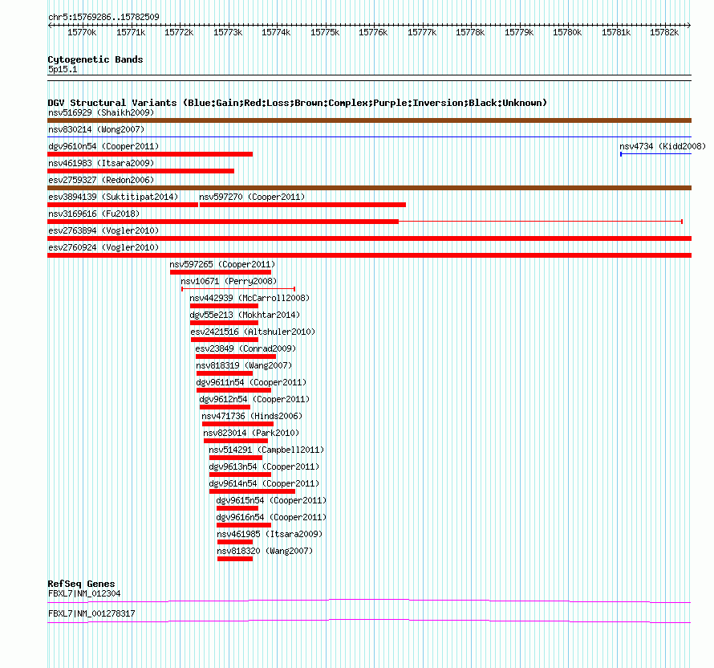Open dgv9613n54 (Cooper2011) variant label

(x=264, y=466)
